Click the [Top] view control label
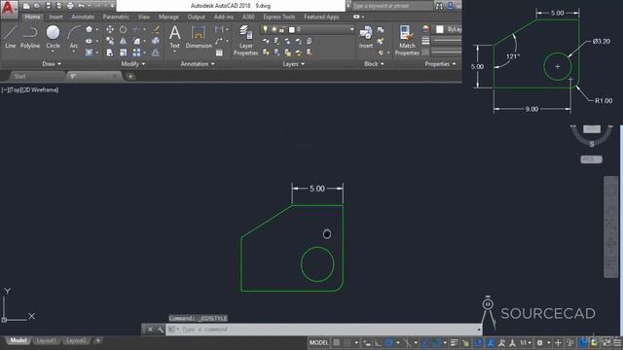This screenshot has height=350, width=623. [16, 90]
